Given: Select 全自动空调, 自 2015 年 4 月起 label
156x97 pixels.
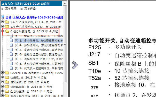Looking at the screenshot, I should click(x=31, y=91).
